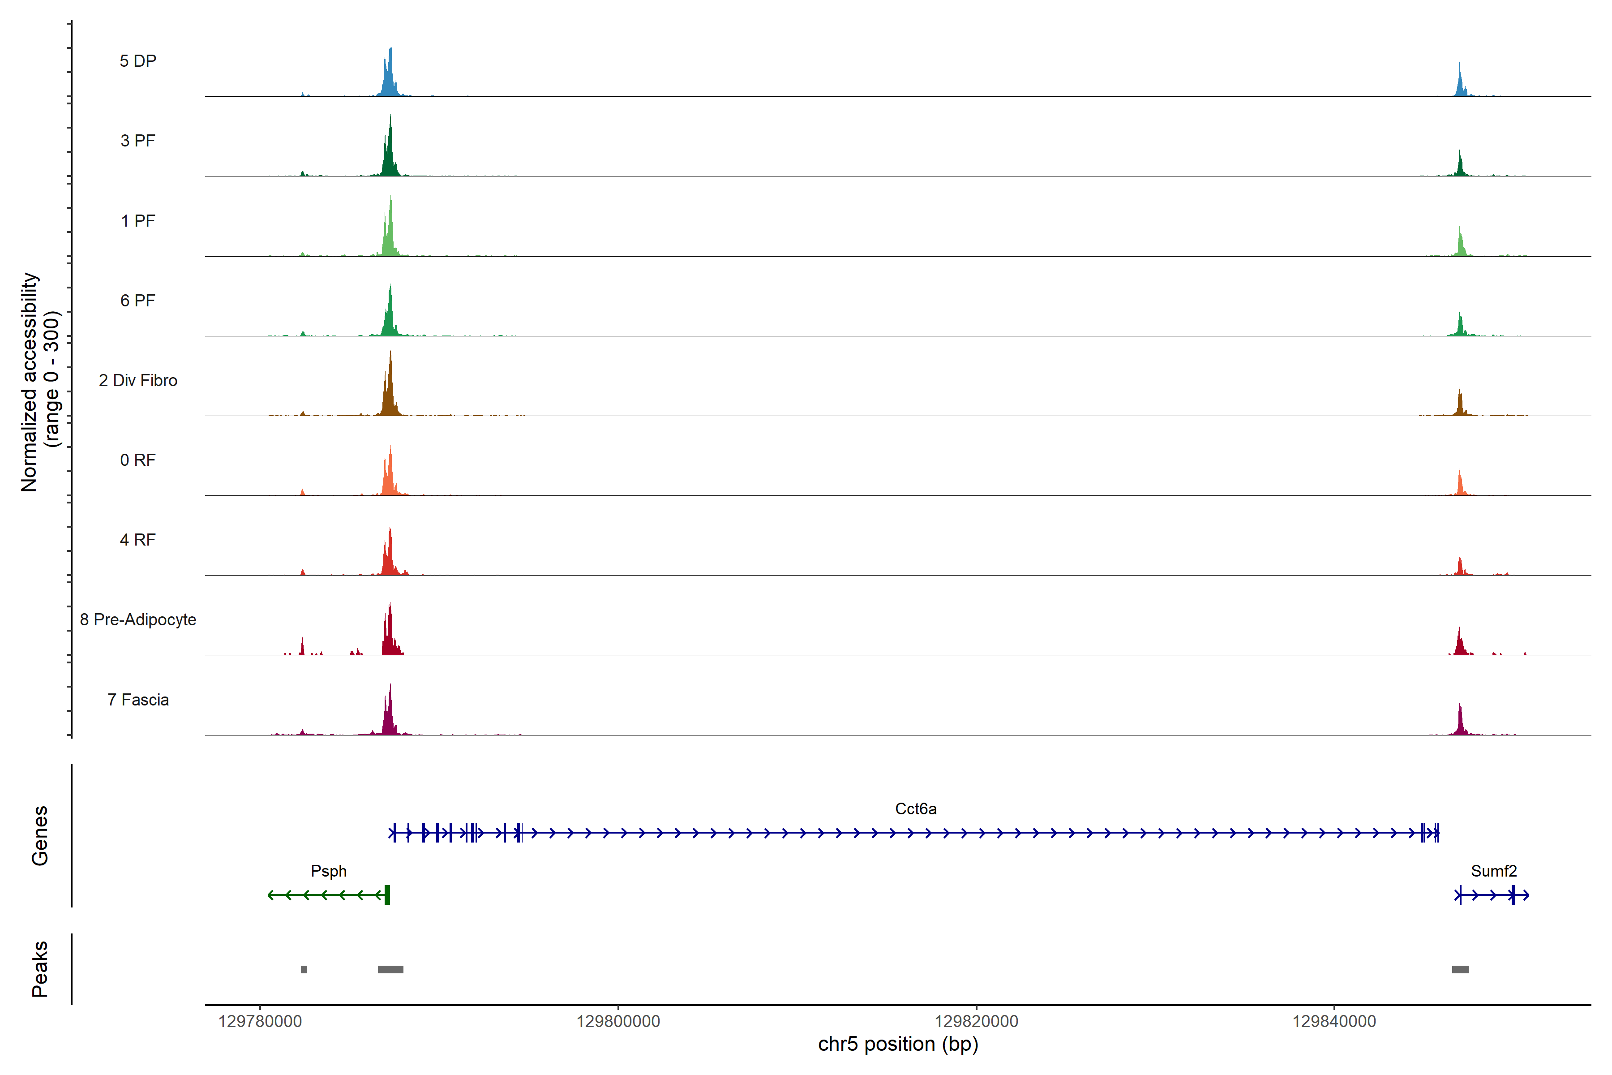1612x1075 pixels.
Task: Click the Peaks track title
Action: (40, 969)
